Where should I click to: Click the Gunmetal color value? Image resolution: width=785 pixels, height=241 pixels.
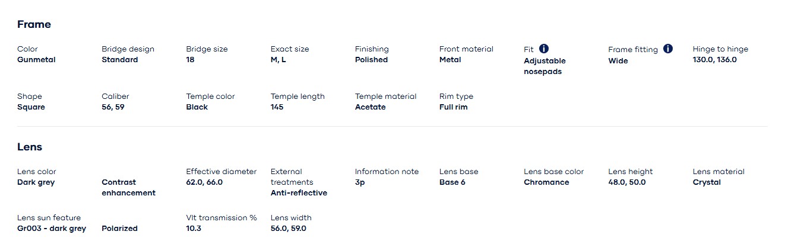pos(36,60)
